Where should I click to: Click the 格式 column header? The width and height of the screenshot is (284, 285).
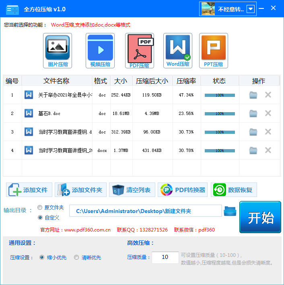coord(101,81)
